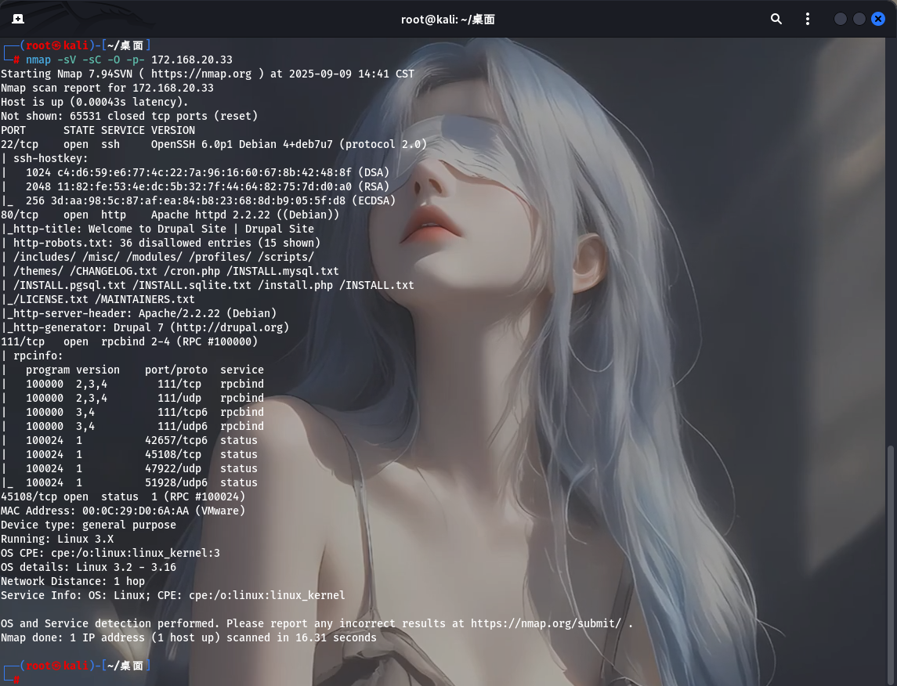
Task: Click 'Welcome to Drupal Site' http-title
Action: (157, 229)
